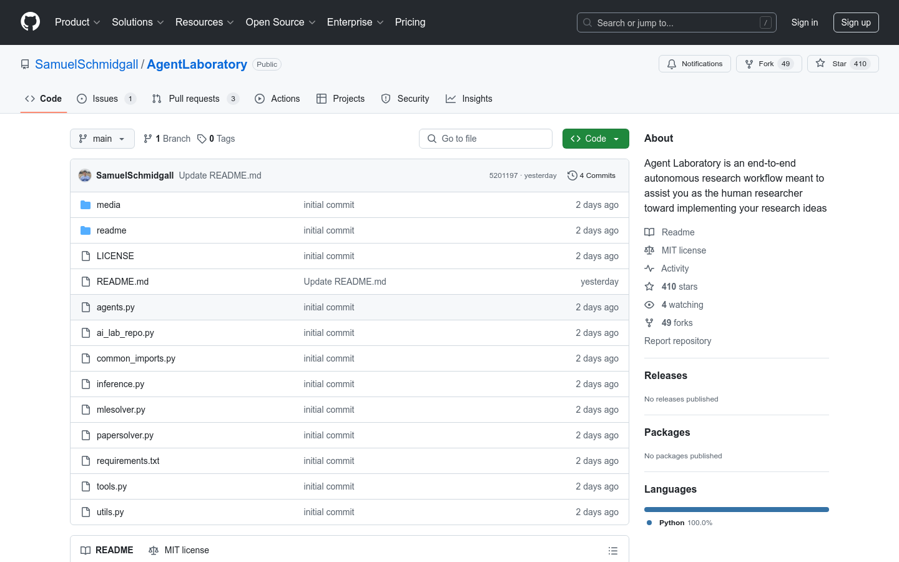Open the AgentLaboratory repository link
Viewport: 899px width, 562px height.
[x=197, y=64]
